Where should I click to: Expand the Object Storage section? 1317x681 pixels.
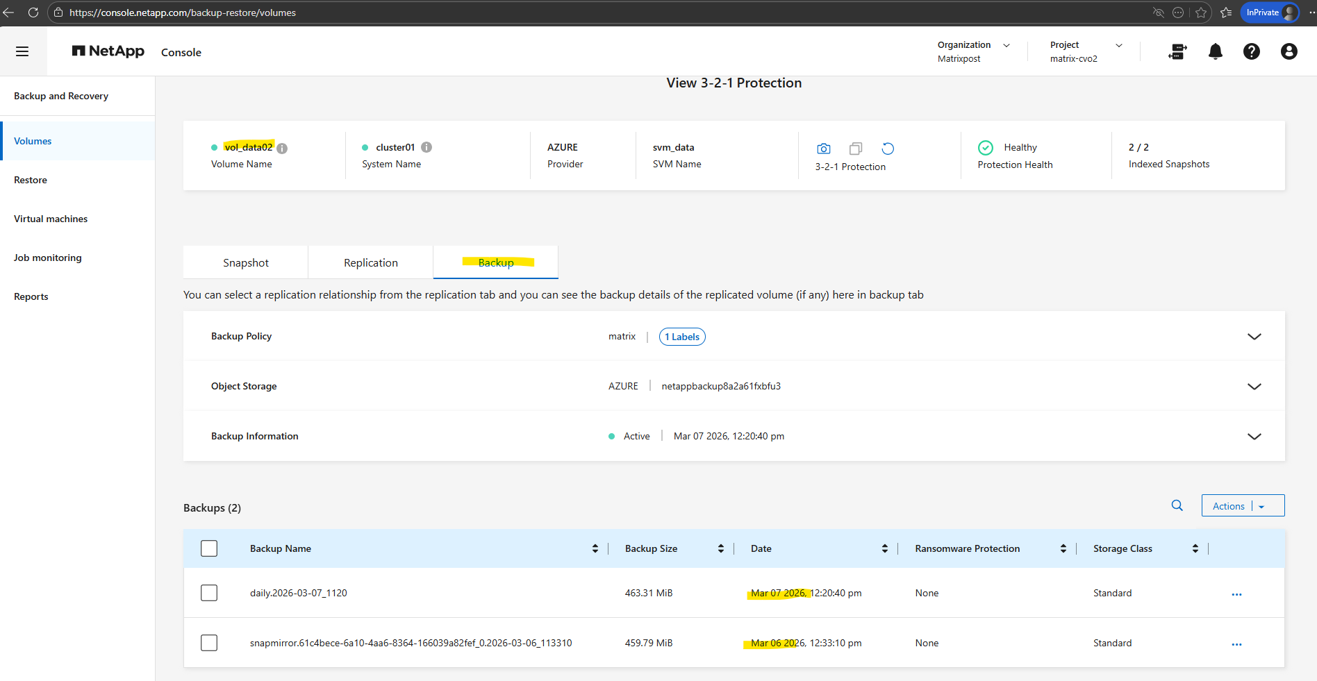point(1254,387)
